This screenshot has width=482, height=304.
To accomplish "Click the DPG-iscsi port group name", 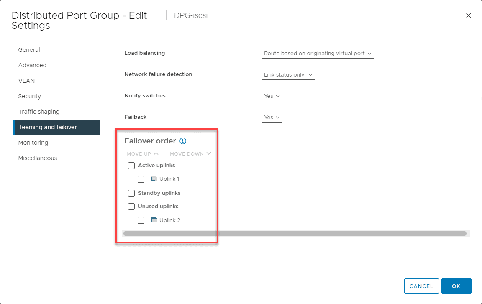I will point(191,15).
